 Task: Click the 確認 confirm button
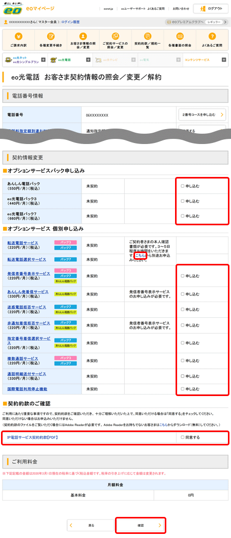click(x=141, y=525)
